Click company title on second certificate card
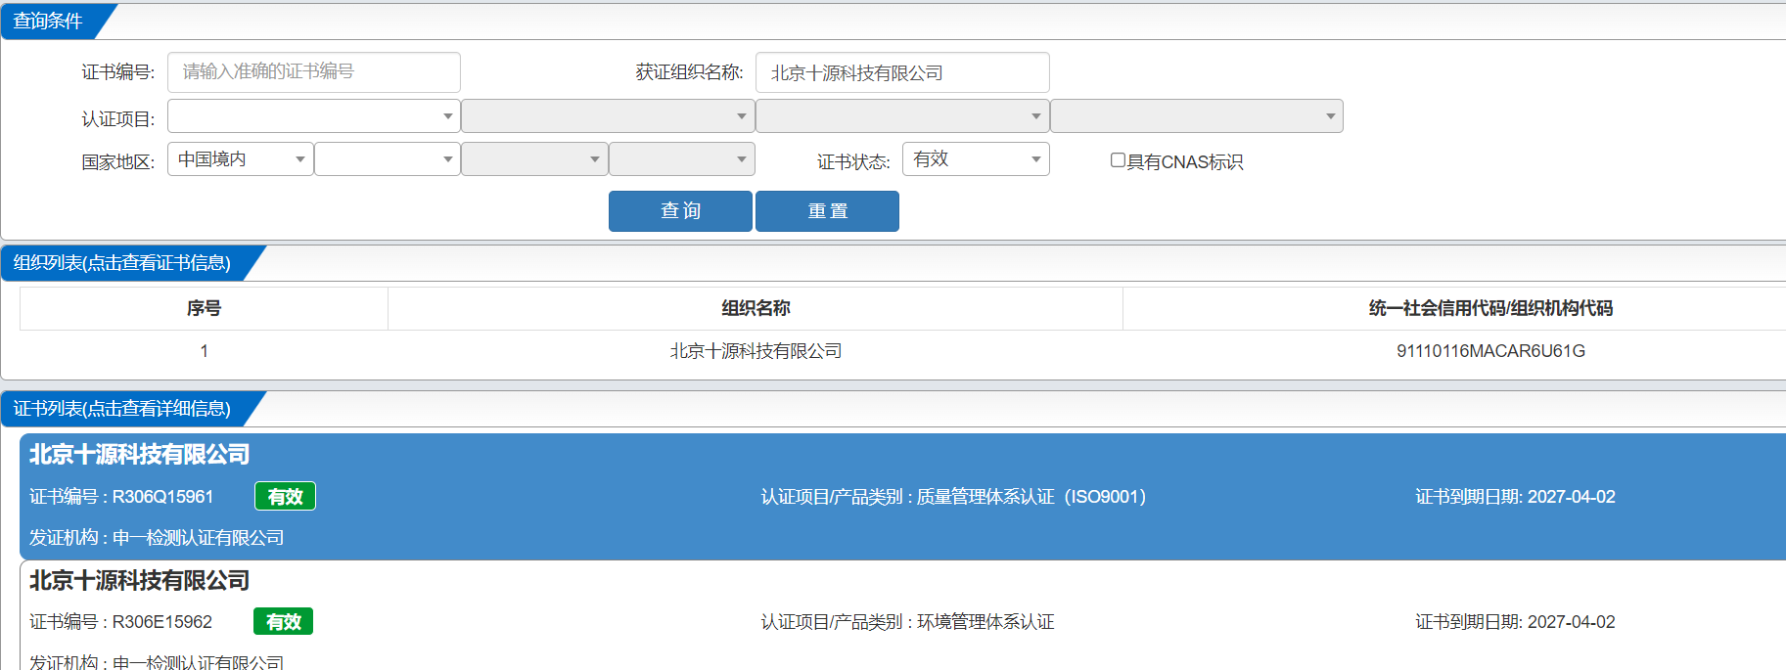 (139, 581)
